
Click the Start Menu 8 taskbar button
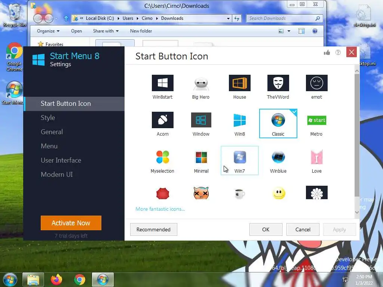pyautogui.click(x=103, y=280)
